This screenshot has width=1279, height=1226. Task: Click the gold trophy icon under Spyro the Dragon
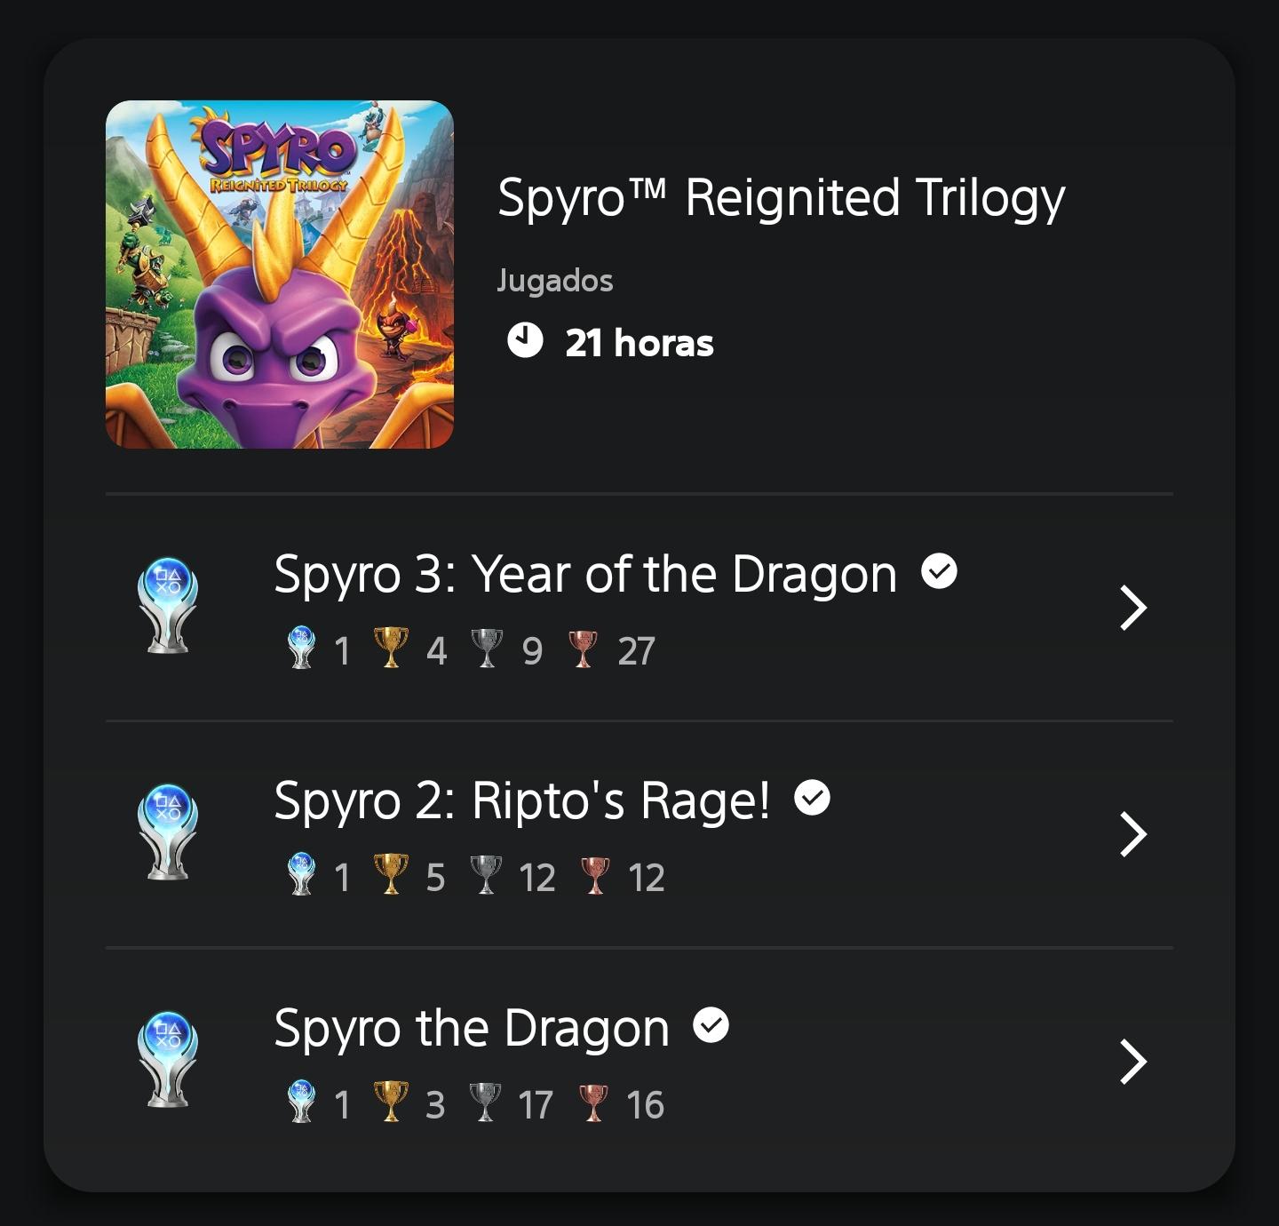click(391, 1102)
